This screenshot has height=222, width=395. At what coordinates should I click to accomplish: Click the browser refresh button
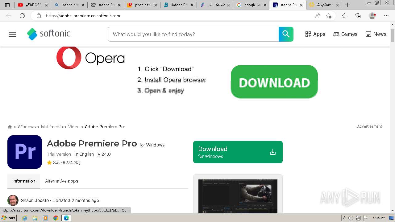pos(22,16)
